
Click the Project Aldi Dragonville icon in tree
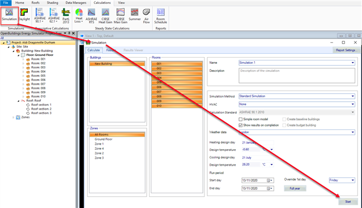[x=8, y=42]
